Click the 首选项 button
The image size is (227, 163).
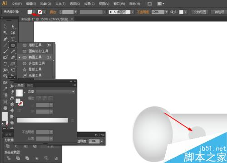[219, 12]
